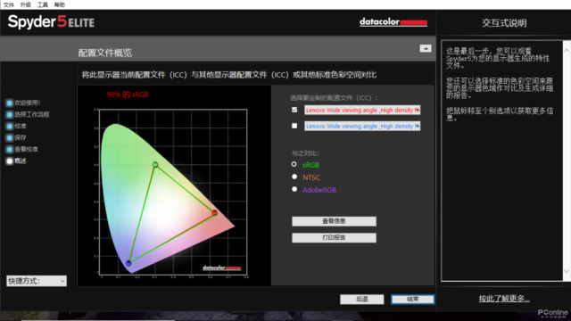This screenshot has width=571, height=321.
Task: Click the 概述 step icon
Action: click(10, 160)
